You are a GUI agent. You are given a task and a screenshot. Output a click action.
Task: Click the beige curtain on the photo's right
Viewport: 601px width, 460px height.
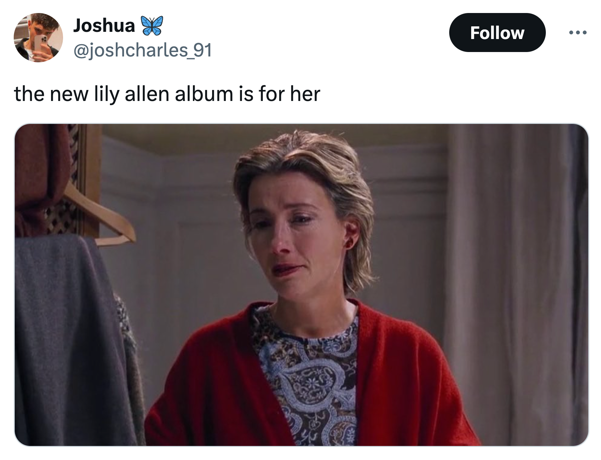514,284
